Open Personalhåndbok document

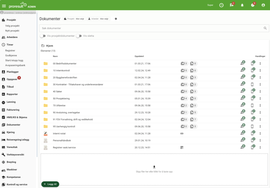[62, 140]
